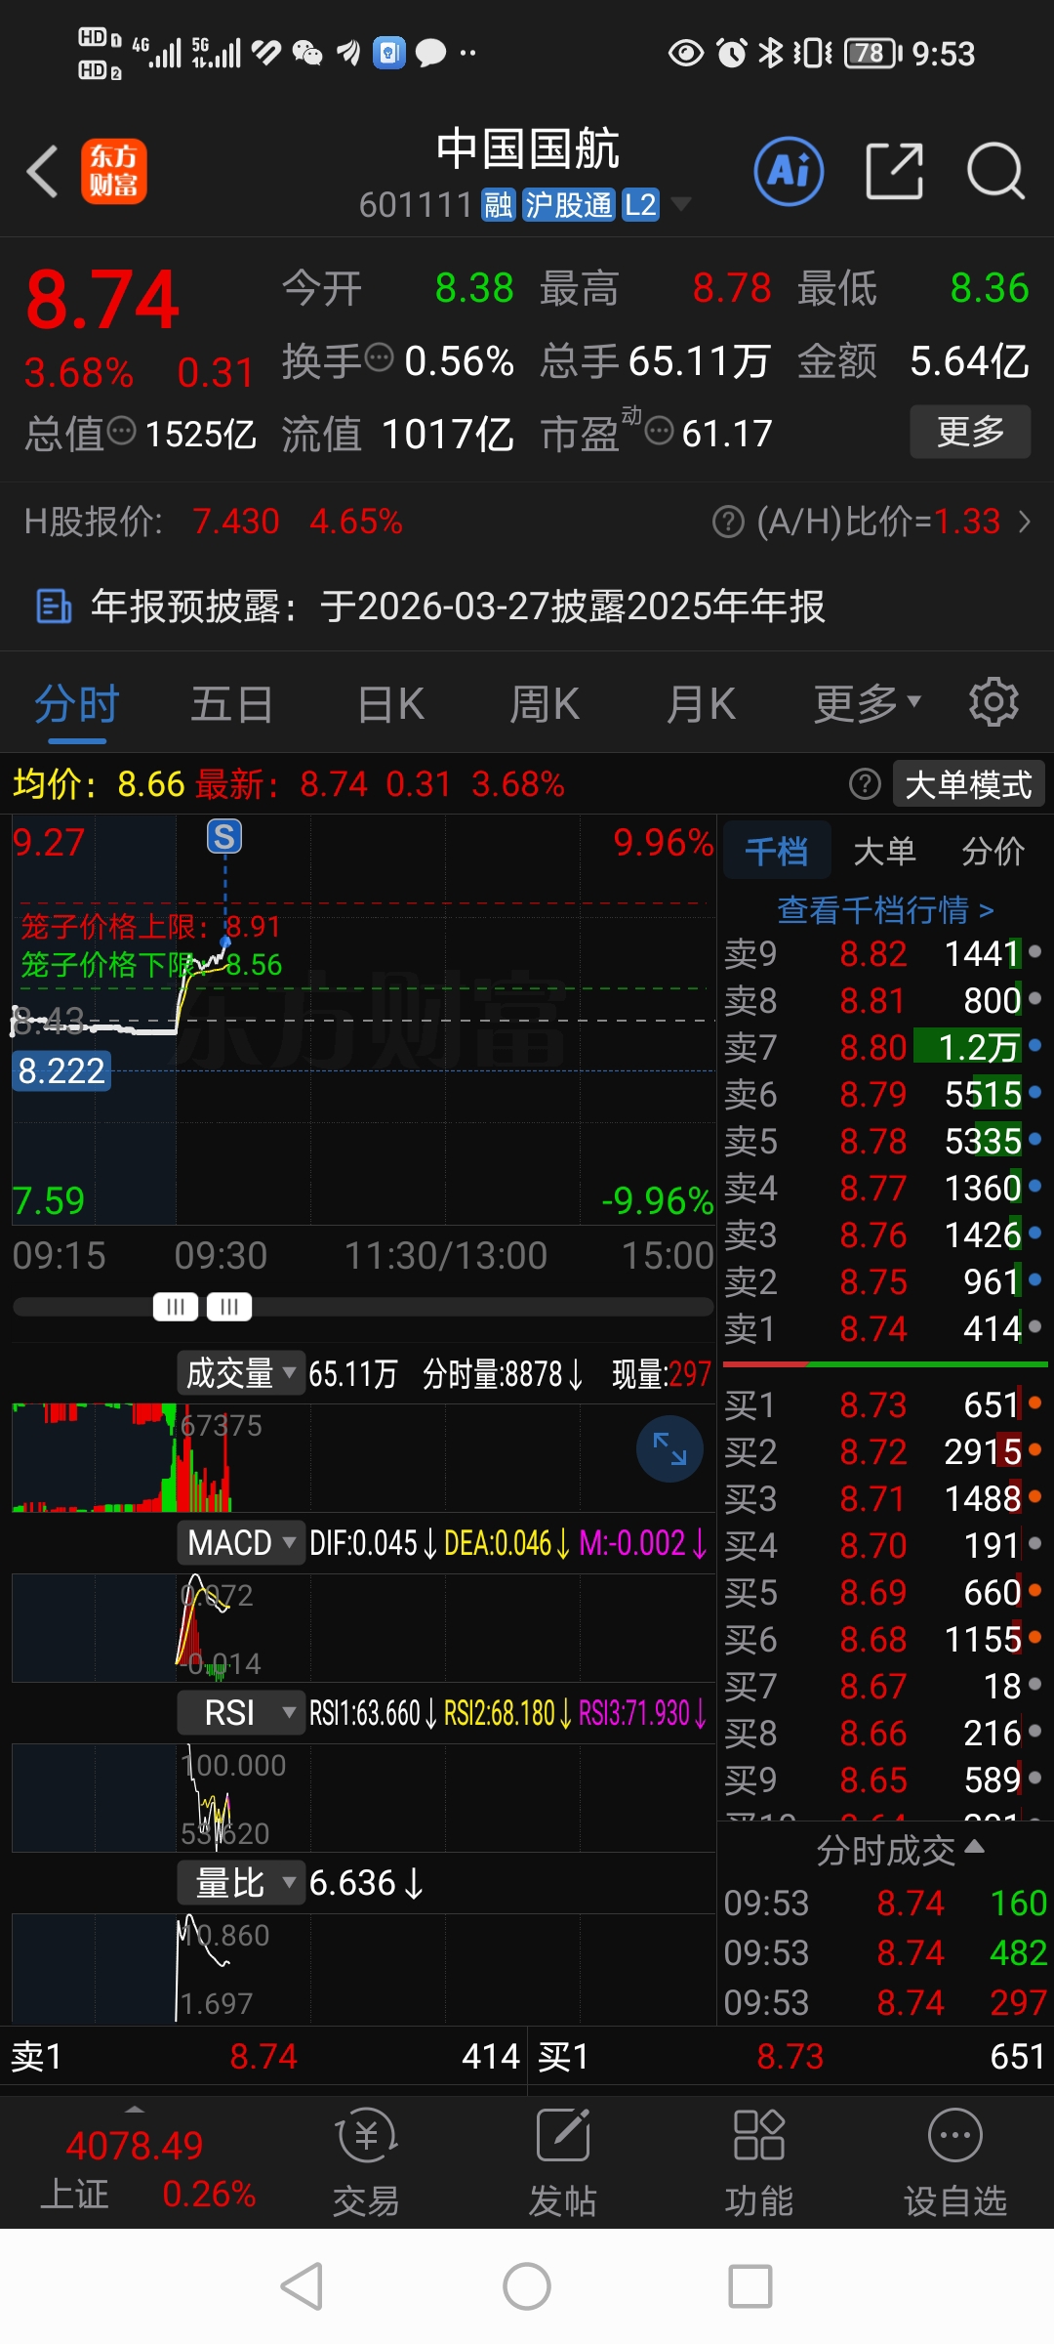The height and width of the screenshot is (2344, 1054).
Task: Expand A/H比价 chevron arrow
Action: pyautogui.click(x=1025, y=522)
